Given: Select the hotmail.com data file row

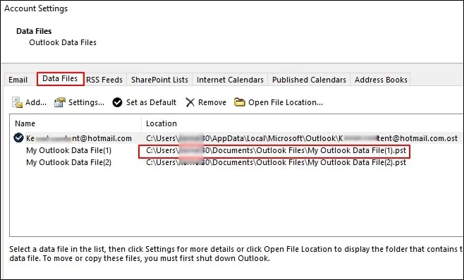Looking at the screenshot, I should pyautogui.click(x=236, y=138).
